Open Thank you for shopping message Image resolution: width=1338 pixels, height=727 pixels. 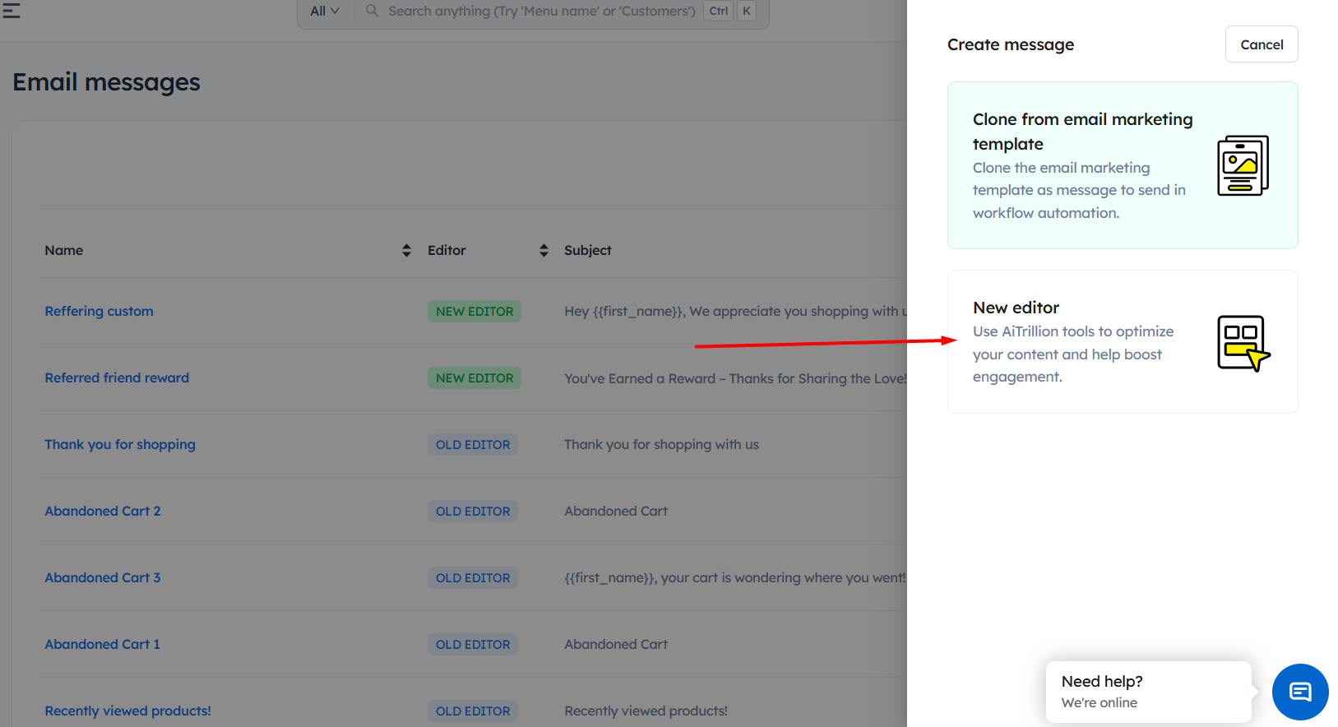[120, 444]
